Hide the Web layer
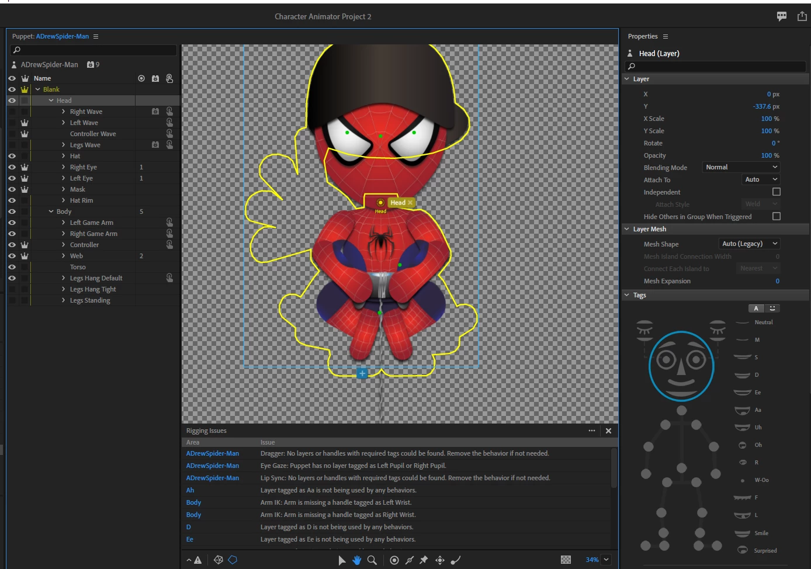Image resolution: width=811 pixels, height=569 pixels. pos(12,256)
